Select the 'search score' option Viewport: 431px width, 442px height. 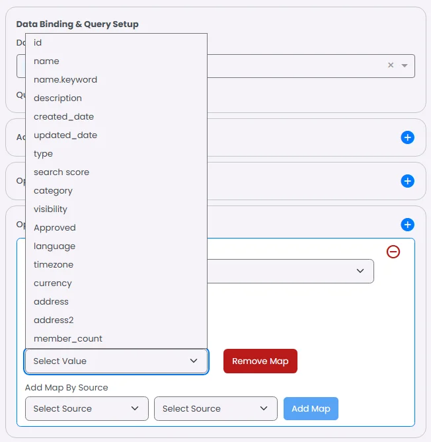pyautogui.click(x=61, y=172)
